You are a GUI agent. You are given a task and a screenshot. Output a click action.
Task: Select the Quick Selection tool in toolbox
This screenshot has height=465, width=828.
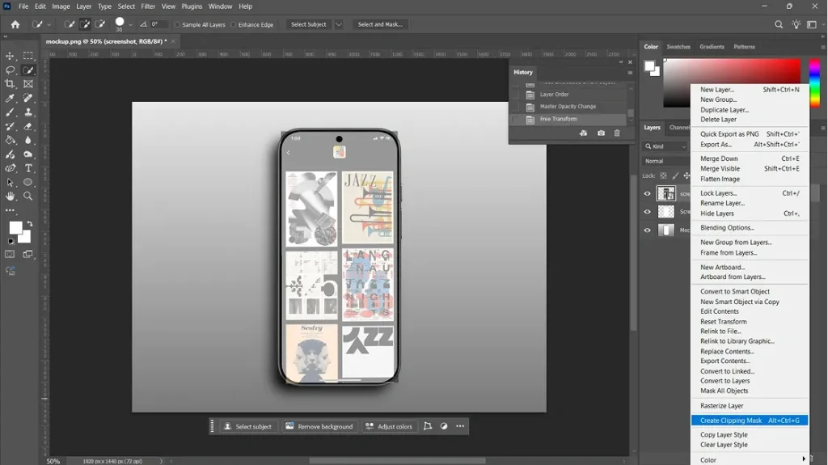(x=28, y=70)
